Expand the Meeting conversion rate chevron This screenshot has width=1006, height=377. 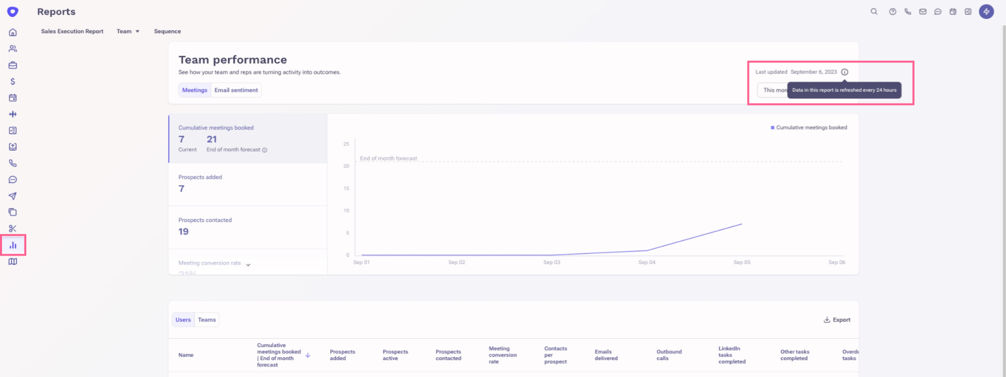[x=248, y=265]
